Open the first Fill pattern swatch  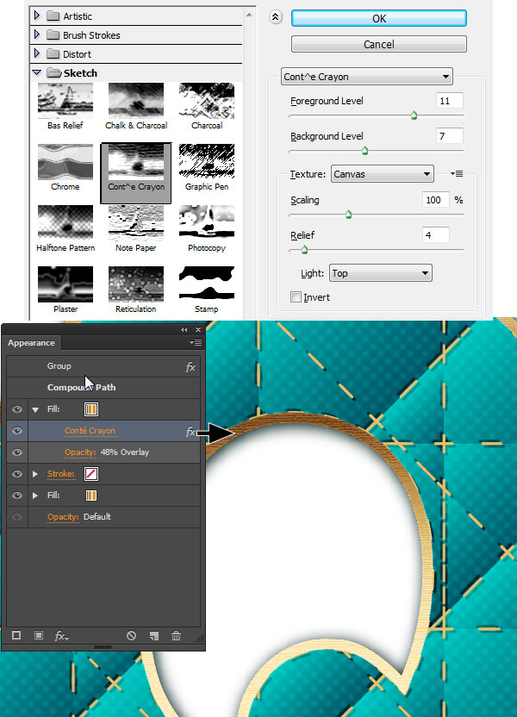tap(91, 409)
